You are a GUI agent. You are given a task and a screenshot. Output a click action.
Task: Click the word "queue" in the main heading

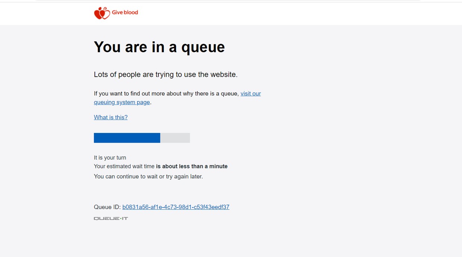(x=203, y=48)
